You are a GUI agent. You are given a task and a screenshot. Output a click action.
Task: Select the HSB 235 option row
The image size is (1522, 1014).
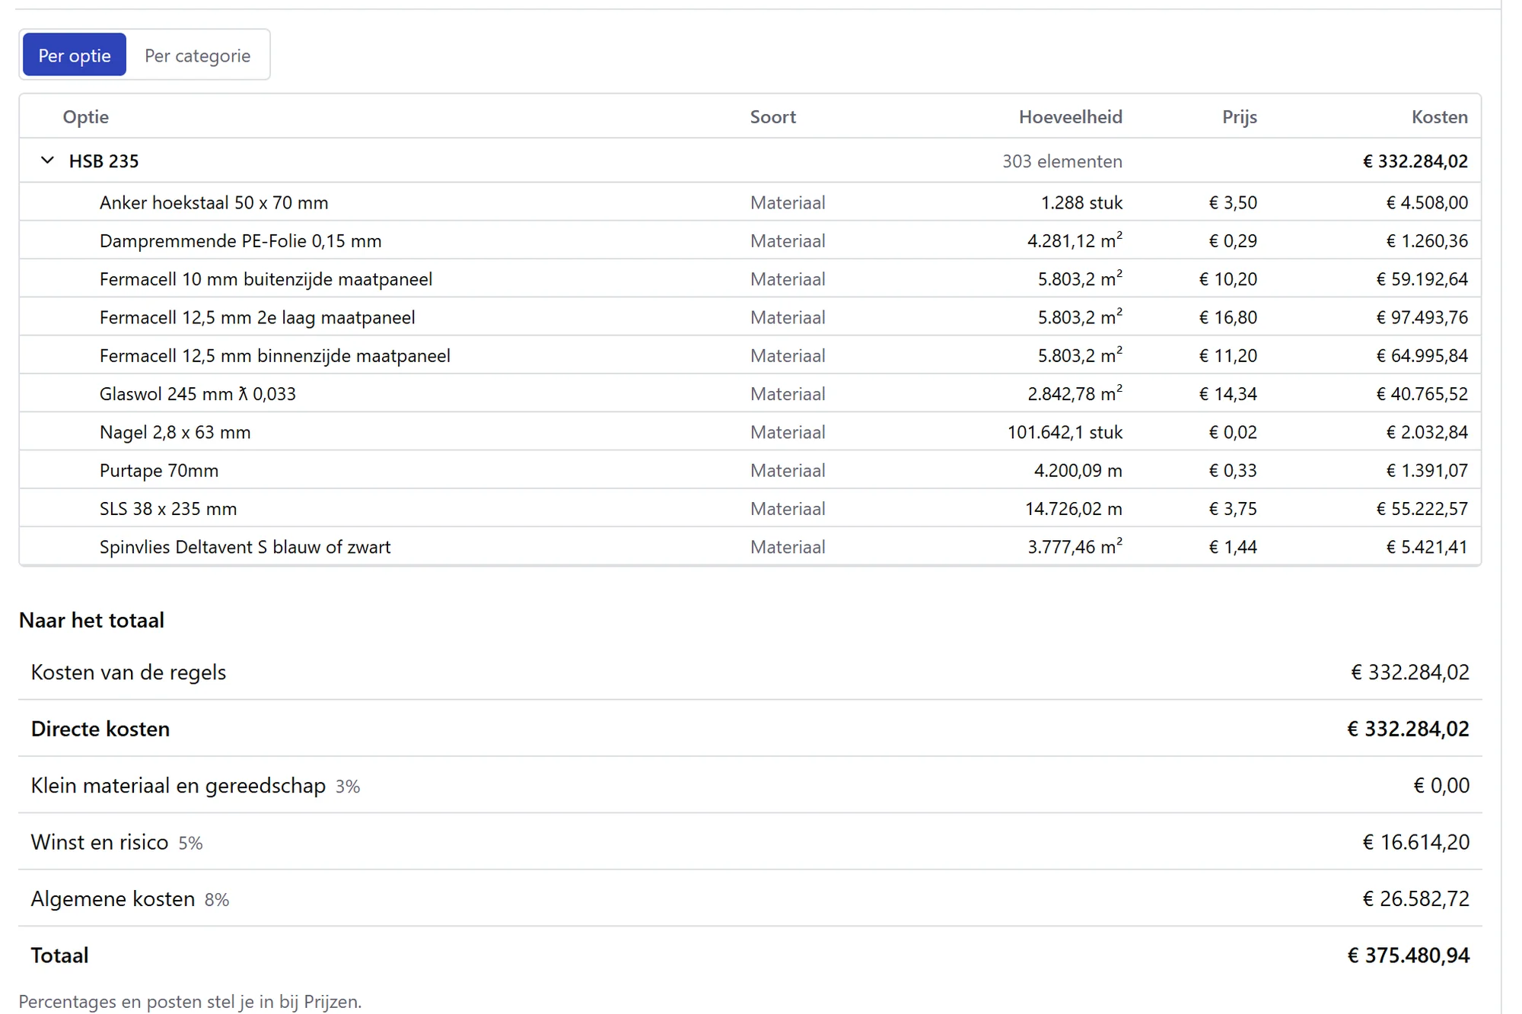pyautogui.click(x=750, y=161)
